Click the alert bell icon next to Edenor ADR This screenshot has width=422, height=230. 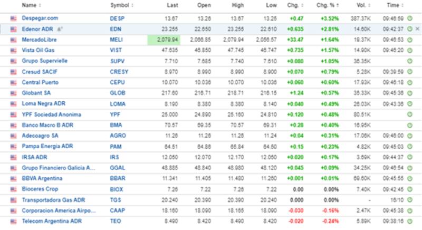59,29
